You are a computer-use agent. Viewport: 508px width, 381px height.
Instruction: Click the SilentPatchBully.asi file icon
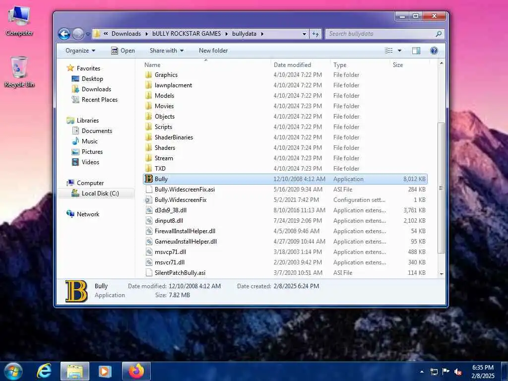(x=149, y=273)
